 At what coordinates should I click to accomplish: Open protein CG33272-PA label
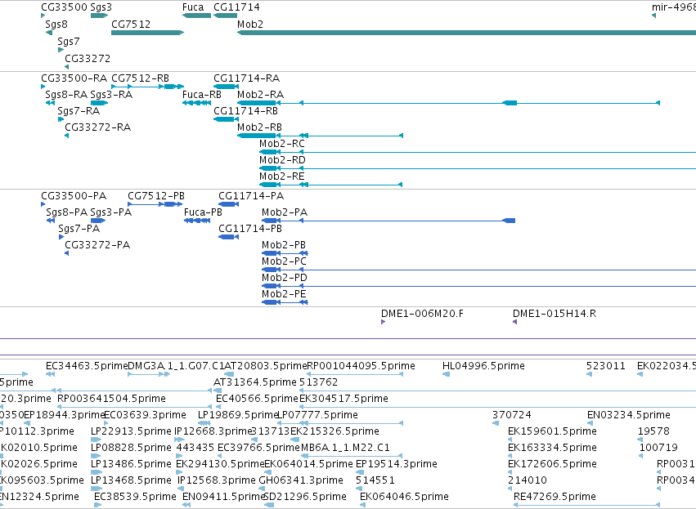(97, 245)
